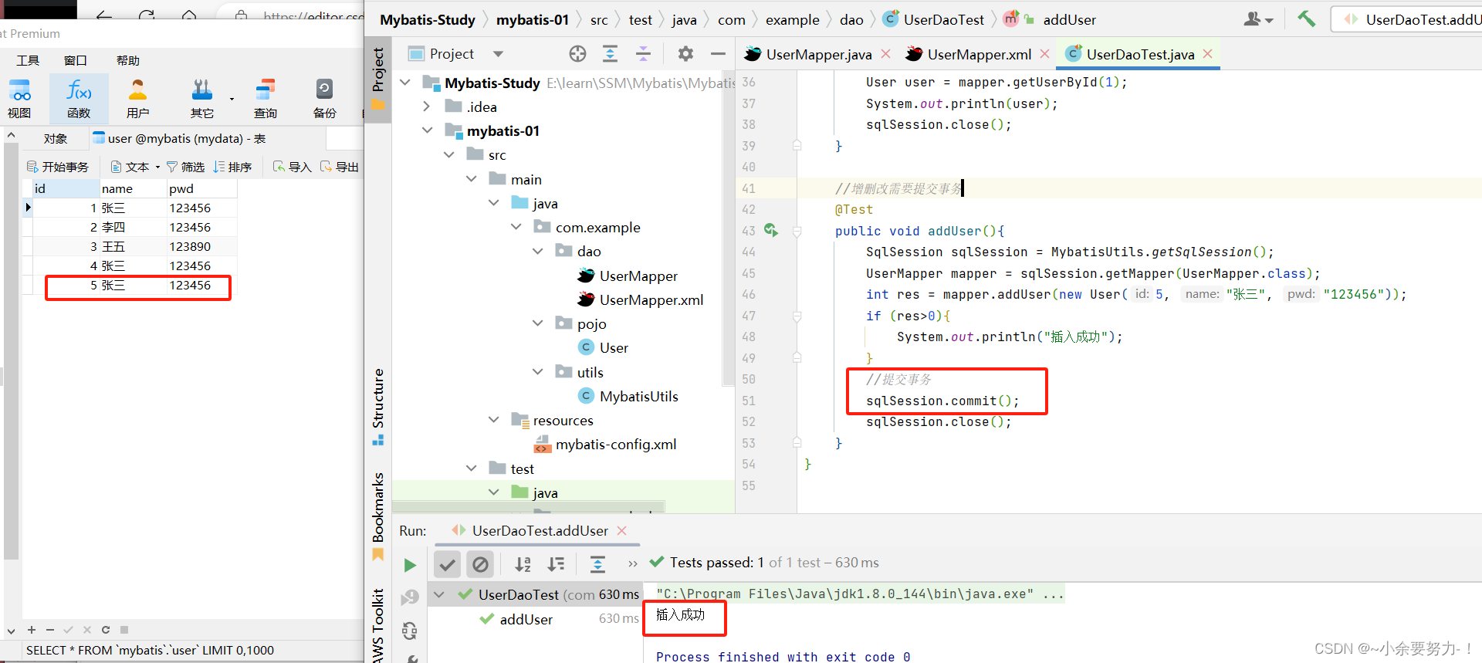Click the 筛选 (Filter) button
This screenshot has height=663, width=1482.
coord(185,167)
